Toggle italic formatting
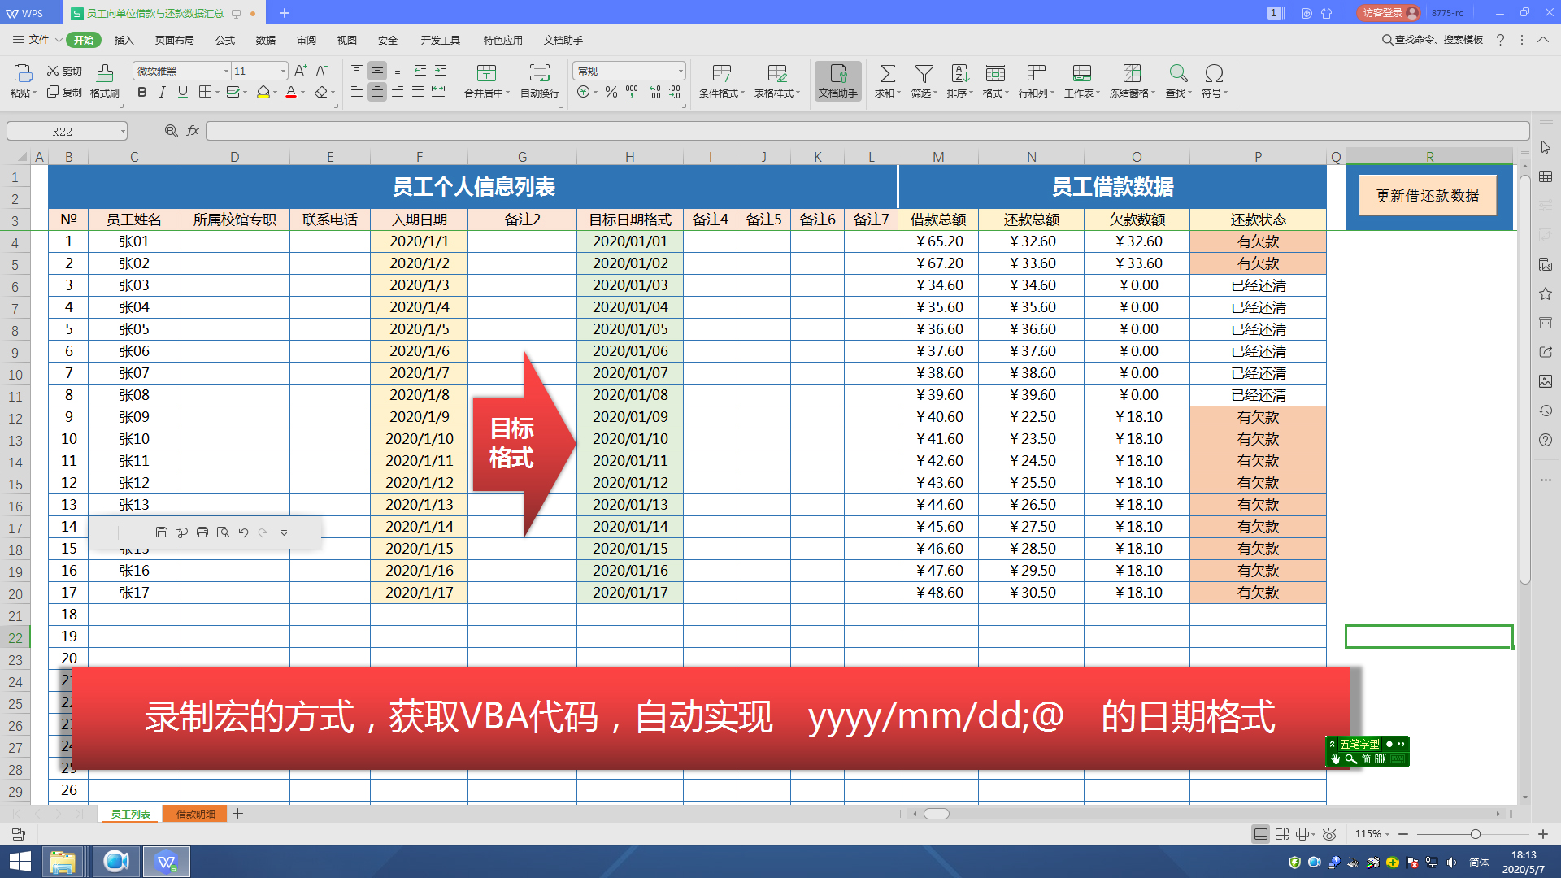Screen dimensions: 1561x878 pos(161,92)
